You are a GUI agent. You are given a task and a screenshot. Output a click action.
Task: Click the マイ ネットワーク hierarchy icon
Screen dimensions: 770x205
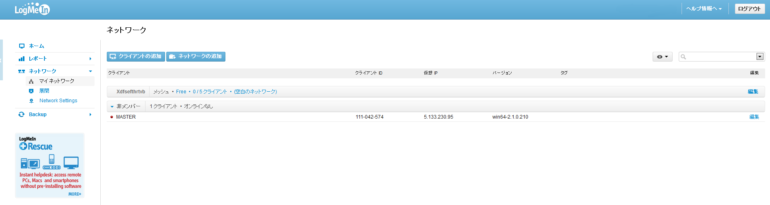click(31, 82)
